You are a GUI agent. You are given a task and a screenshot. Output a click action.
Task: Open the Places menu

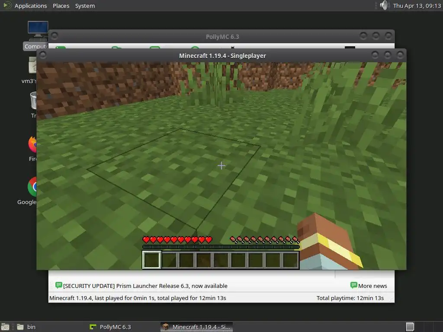(x=61, y=6)
